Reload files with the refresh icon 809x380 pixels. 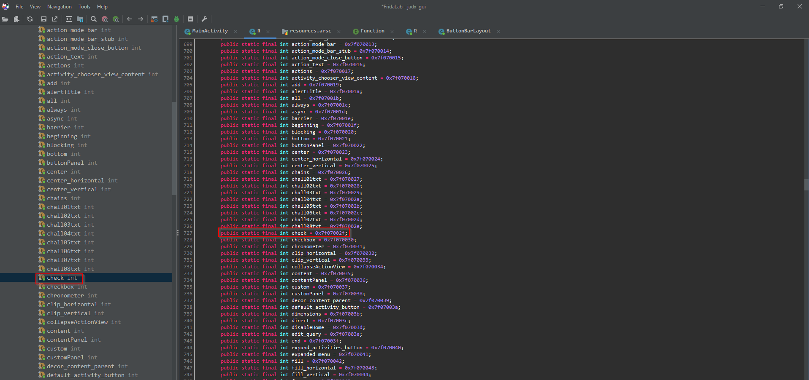coord(30,19)
